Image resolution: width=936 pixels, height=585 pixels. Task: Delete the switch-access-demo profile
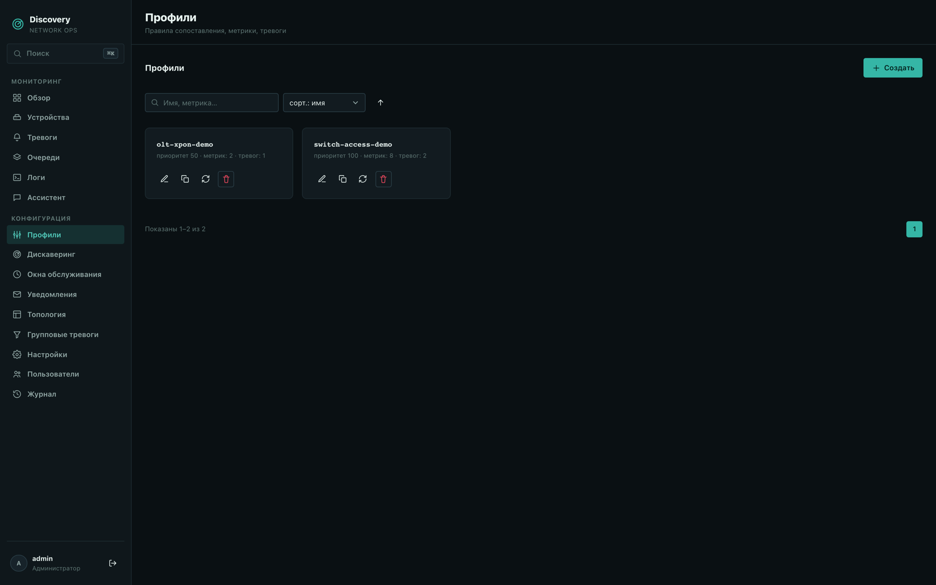[x=383, y=179]
